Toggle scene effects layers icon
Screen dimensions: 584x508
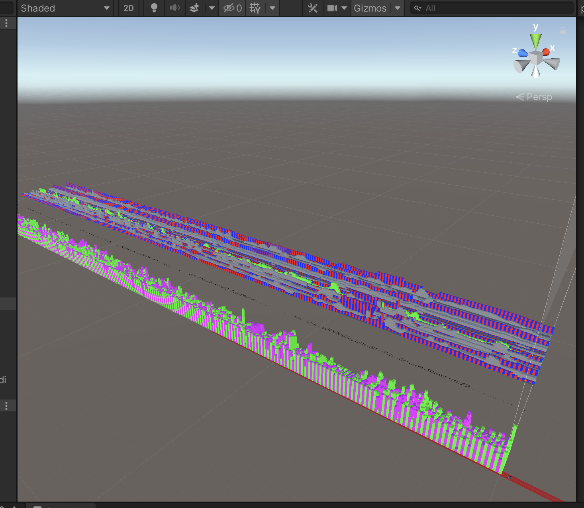click(194, 8)
